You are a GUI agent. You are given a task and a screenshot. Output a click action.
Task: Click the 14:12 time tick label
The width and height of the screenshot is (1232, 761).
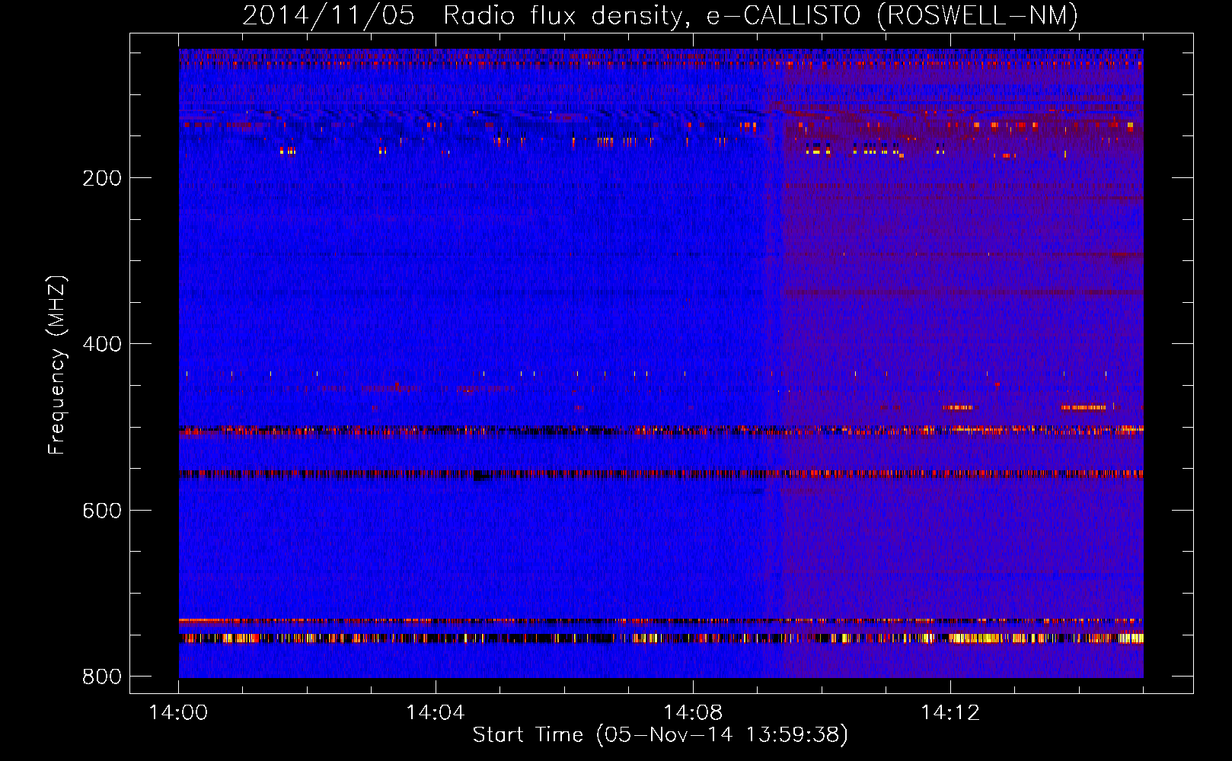click(950, 713)
